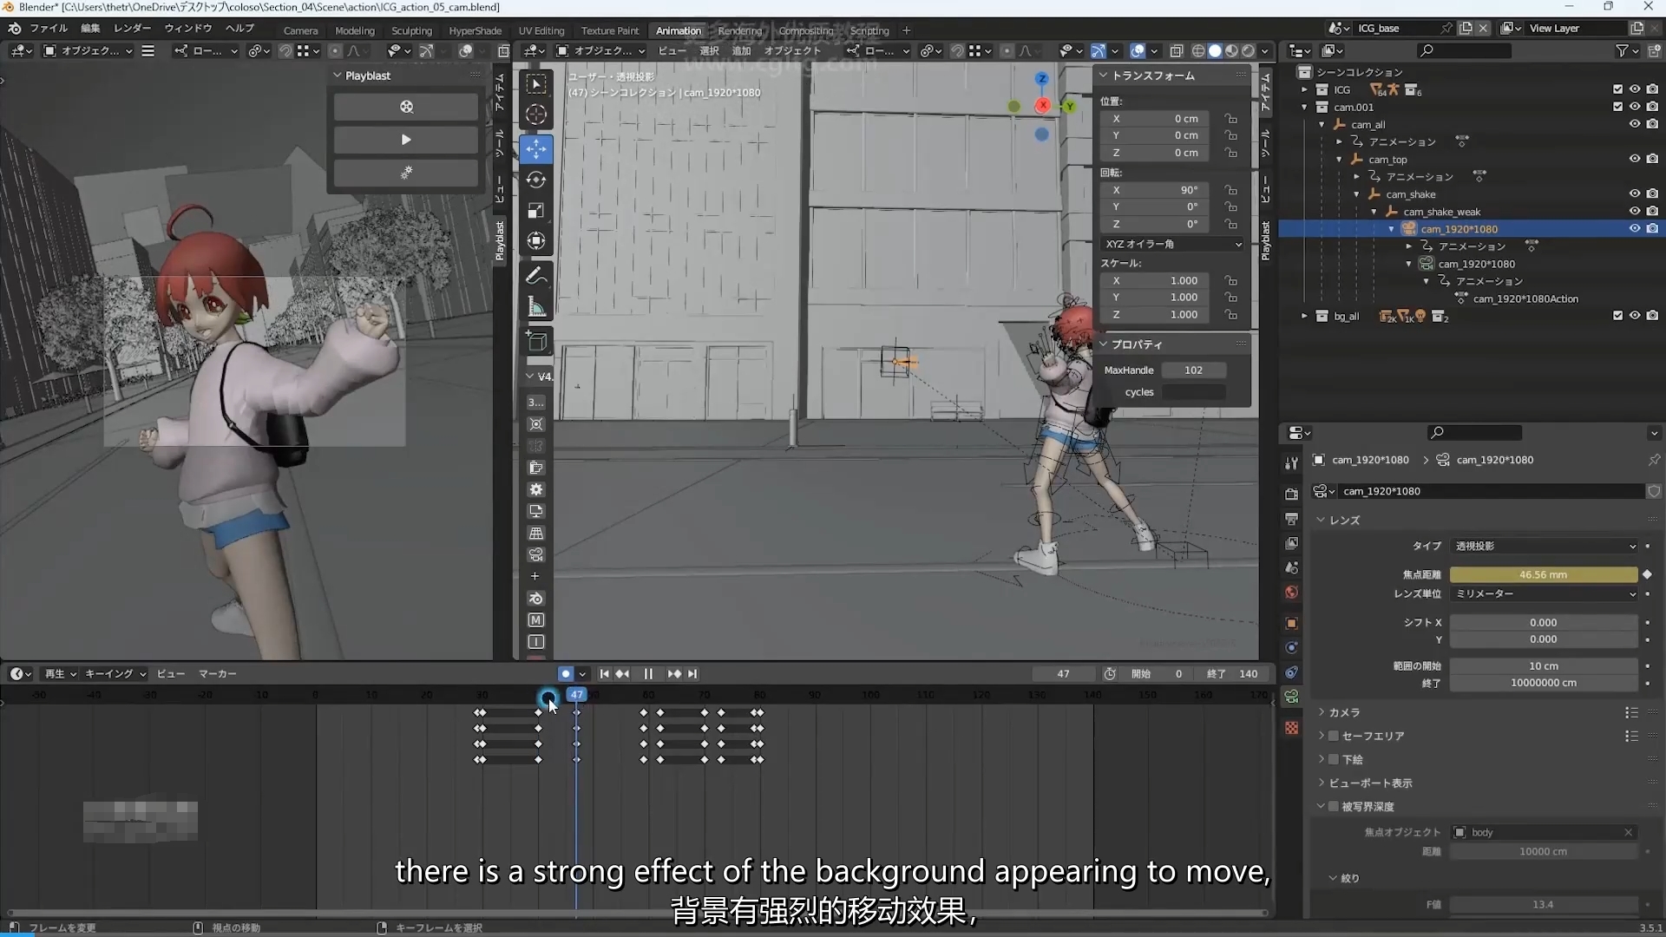Viewport: 1666px width, 937px height.
Task: Select the Add Cube tool
Action: click(x=536, y=341)
